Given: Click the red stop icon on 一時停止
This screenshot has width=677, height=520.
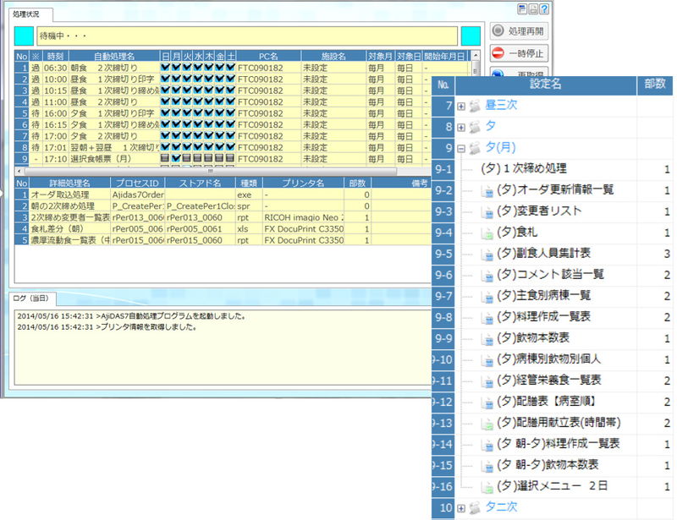Looking at the screenshot, I should [498, 52].
